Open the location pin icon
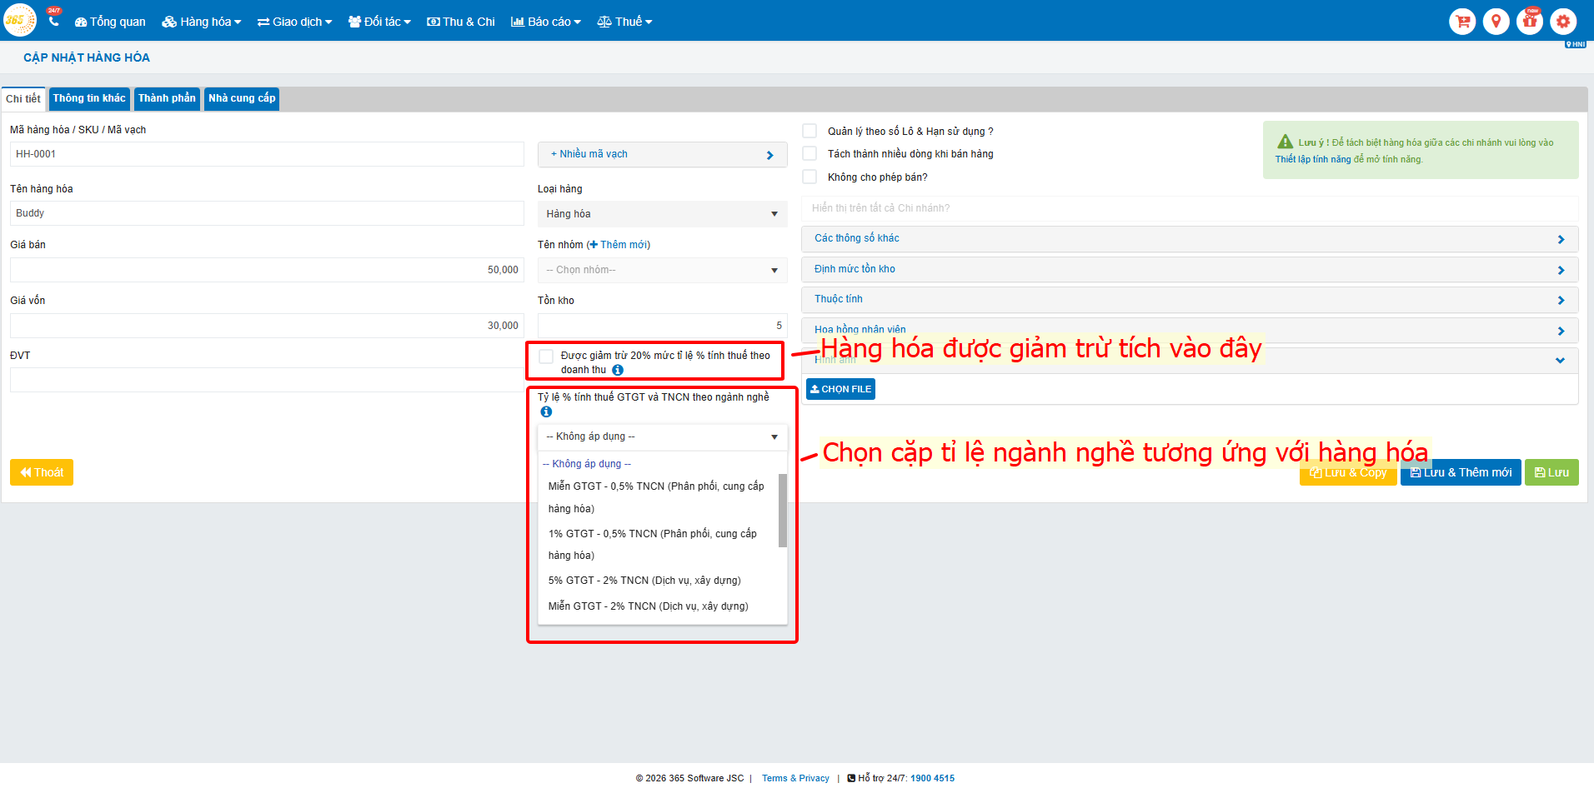Screen dimensions: 1594x793 point(1496,22)
